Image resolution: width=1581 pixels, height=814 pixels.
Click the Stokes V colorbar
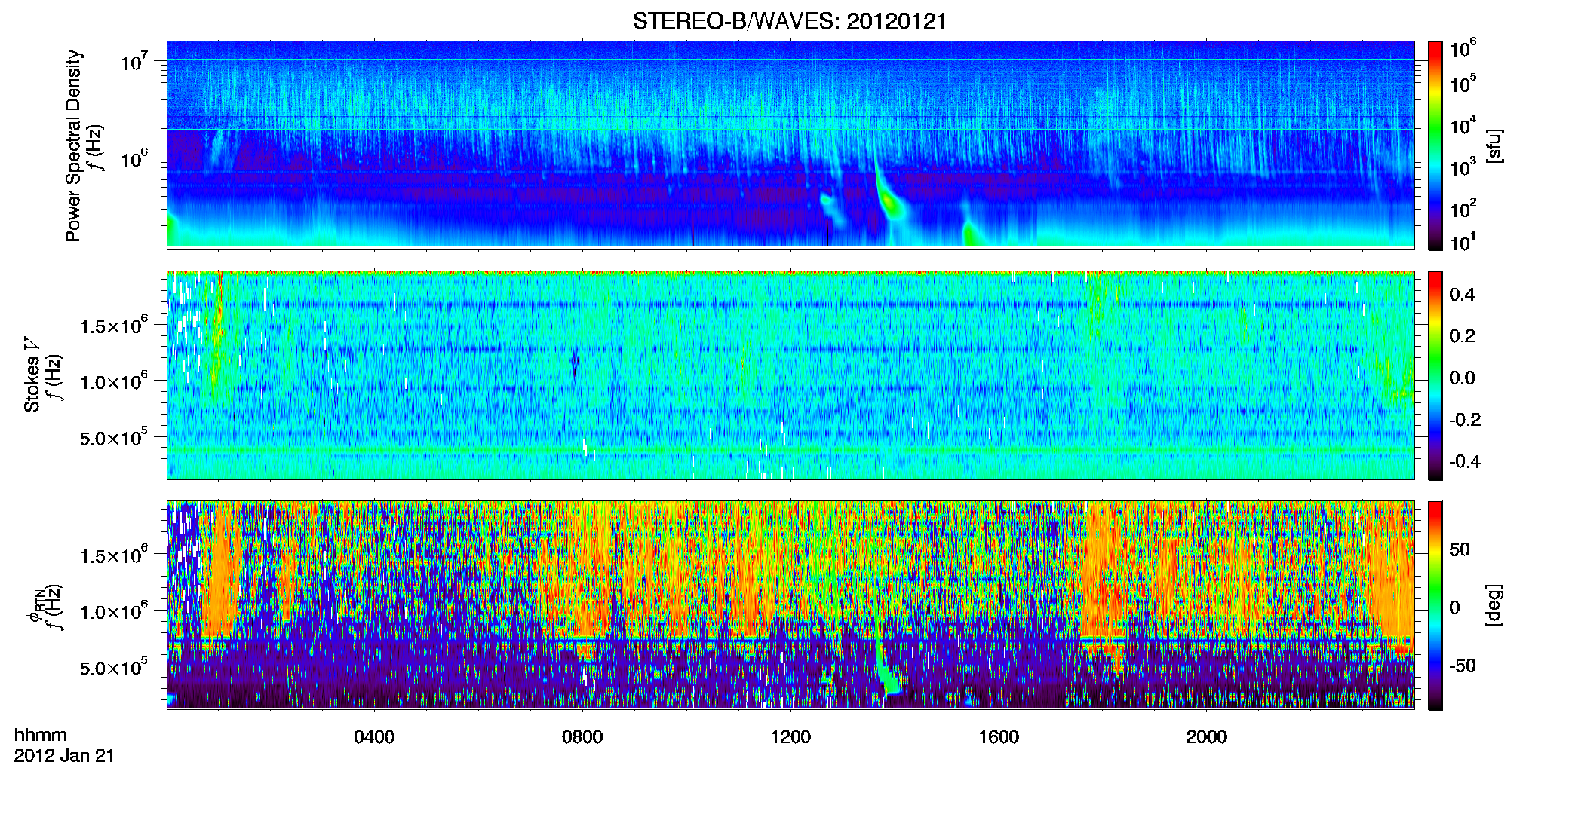(x=1435, y=375)
